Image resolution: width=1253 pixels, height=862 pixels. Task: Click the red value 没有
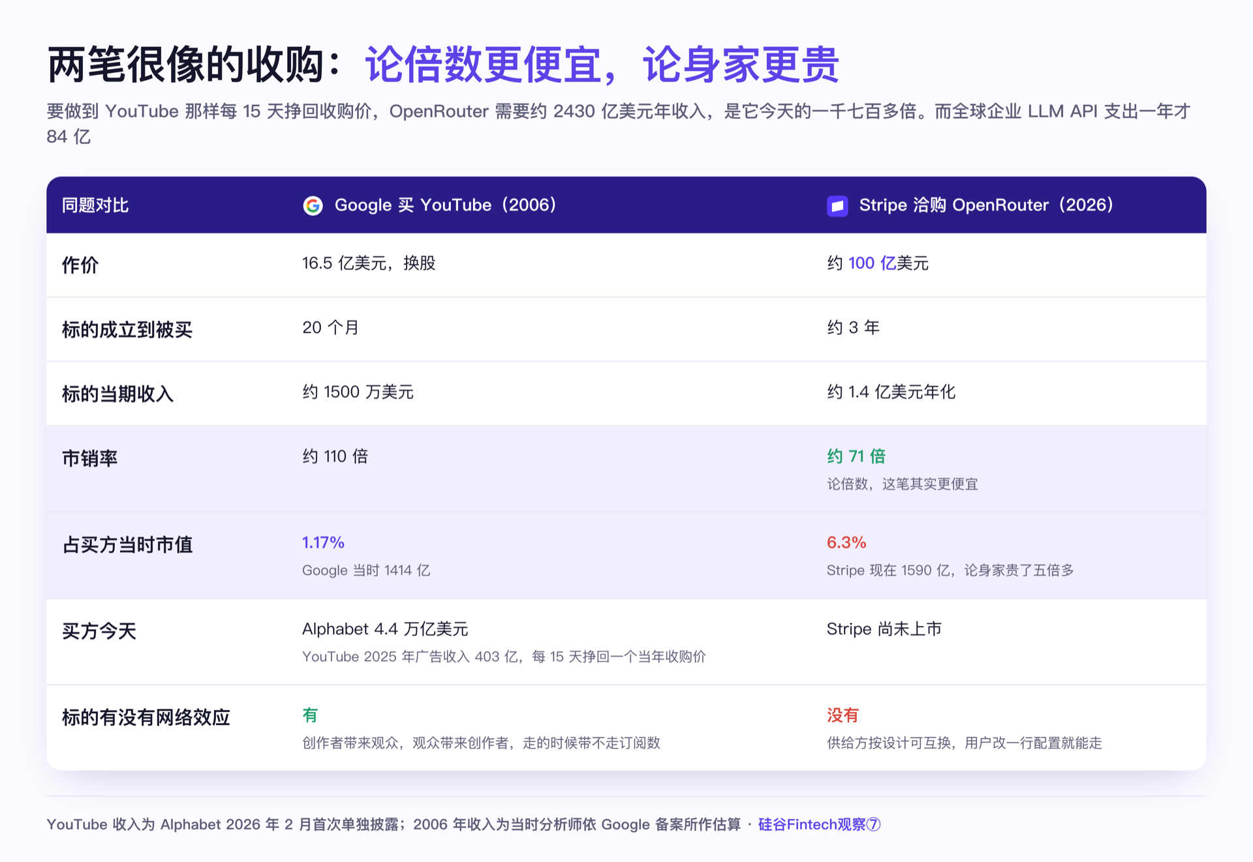pos(843,715)
